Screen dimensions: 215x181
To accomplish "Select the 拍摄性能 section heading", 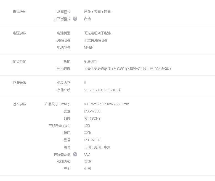I will (20, 62).
